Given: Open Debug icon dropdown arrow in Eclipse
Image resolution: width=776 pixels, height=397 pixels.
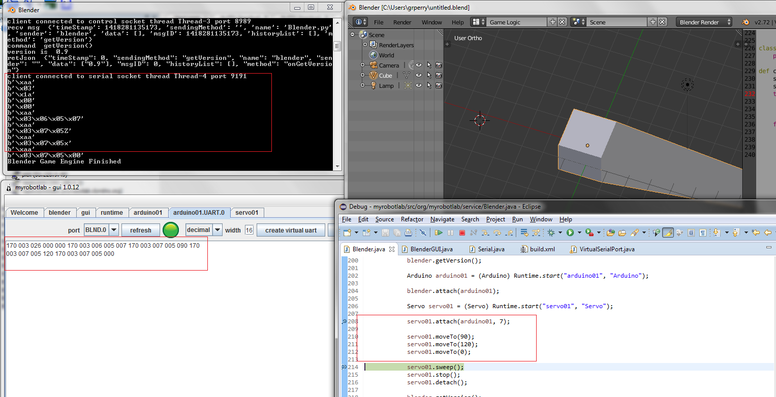Looking at the screenshot, I should 560,233.
